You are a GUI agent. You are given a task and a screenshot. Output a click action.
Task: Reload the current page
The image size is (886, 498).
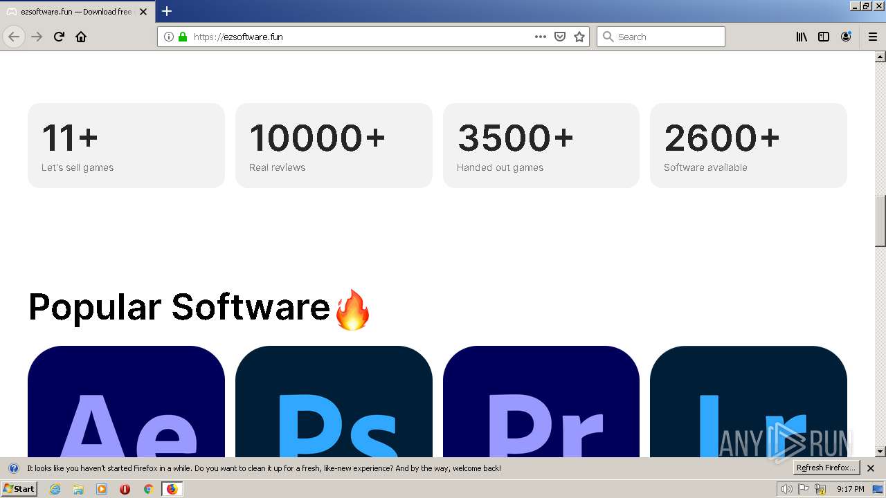tap(59, 37)
